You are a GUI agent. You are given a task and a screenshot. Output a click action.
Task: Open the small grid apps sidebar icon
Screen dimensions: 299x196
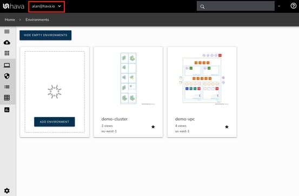point(7,53)
